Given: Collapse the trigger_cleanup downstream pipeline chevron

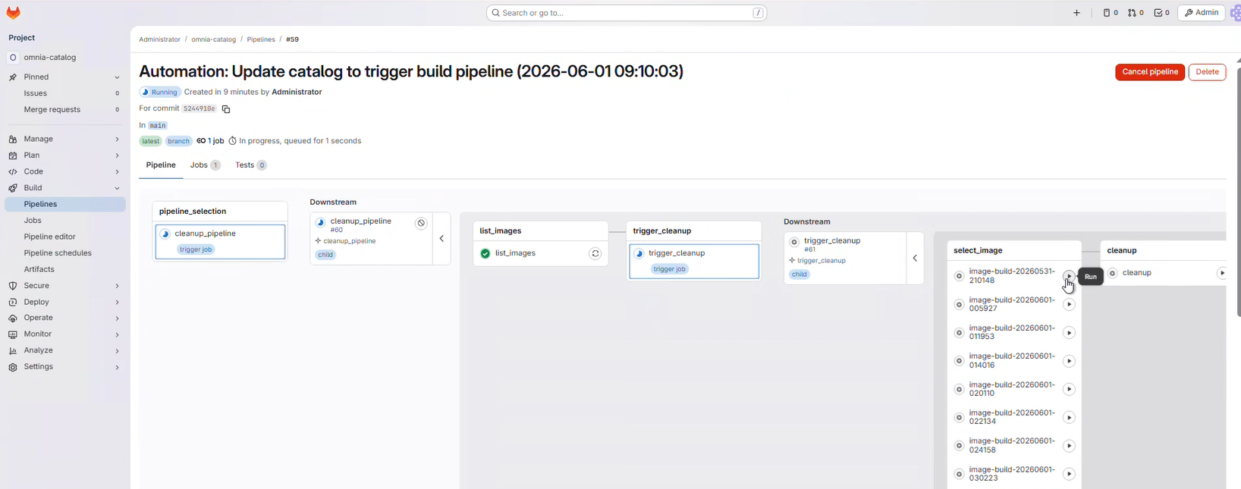Looking at the screenshot, I should (915, 259).
